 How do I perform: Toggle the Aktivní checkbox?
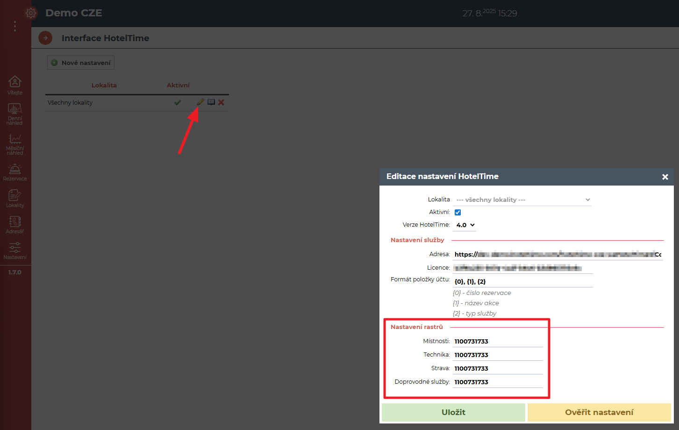tap(457, 212)
